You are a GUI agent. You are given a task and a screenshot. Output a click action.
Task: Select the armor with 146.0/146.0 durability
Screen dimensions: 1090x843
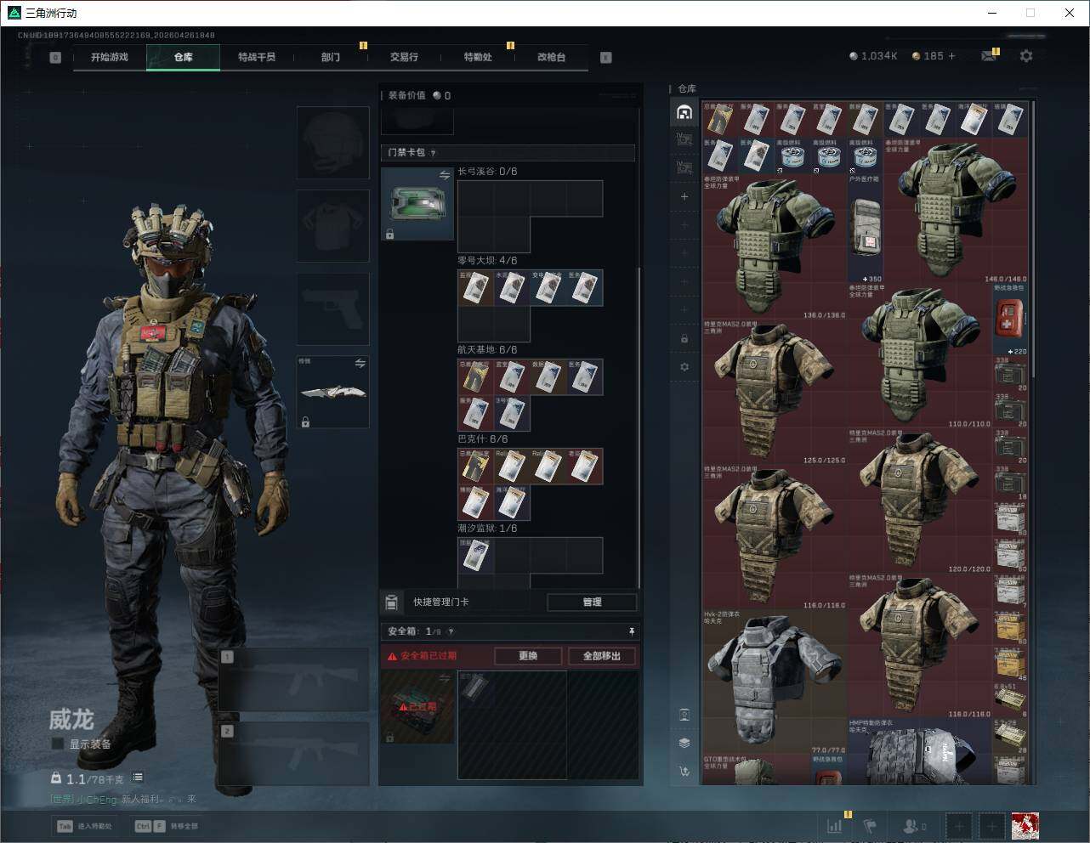click(957, 211)
